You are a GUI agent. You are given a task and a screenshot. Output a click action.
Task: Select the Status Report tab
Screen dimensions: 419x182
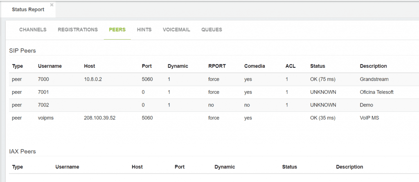tap(28, 10)
